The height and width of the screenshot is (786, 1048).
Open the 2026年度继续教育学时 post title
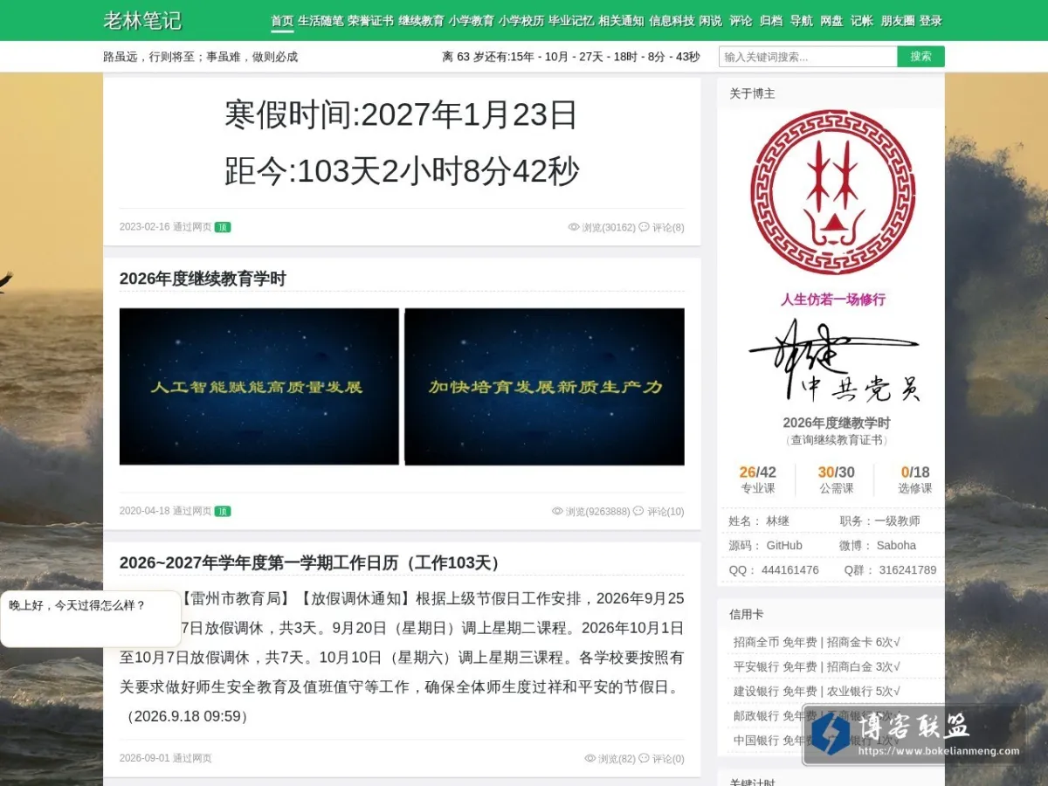203,279
